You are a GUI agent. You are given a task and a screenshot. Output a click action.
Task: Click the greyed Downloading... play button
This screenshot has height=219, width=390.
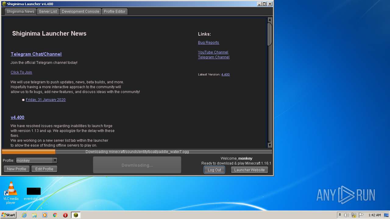click(x=137, y=165)
